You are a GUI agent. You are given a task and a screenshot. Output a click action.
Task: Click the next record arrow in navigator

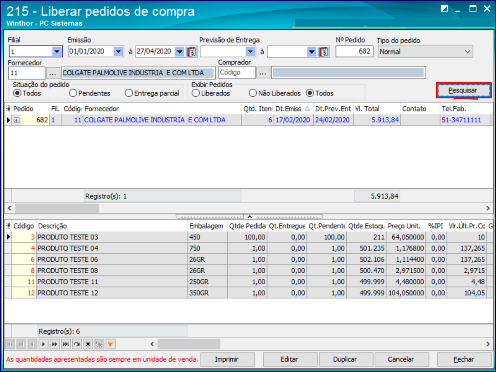point(43,344)
